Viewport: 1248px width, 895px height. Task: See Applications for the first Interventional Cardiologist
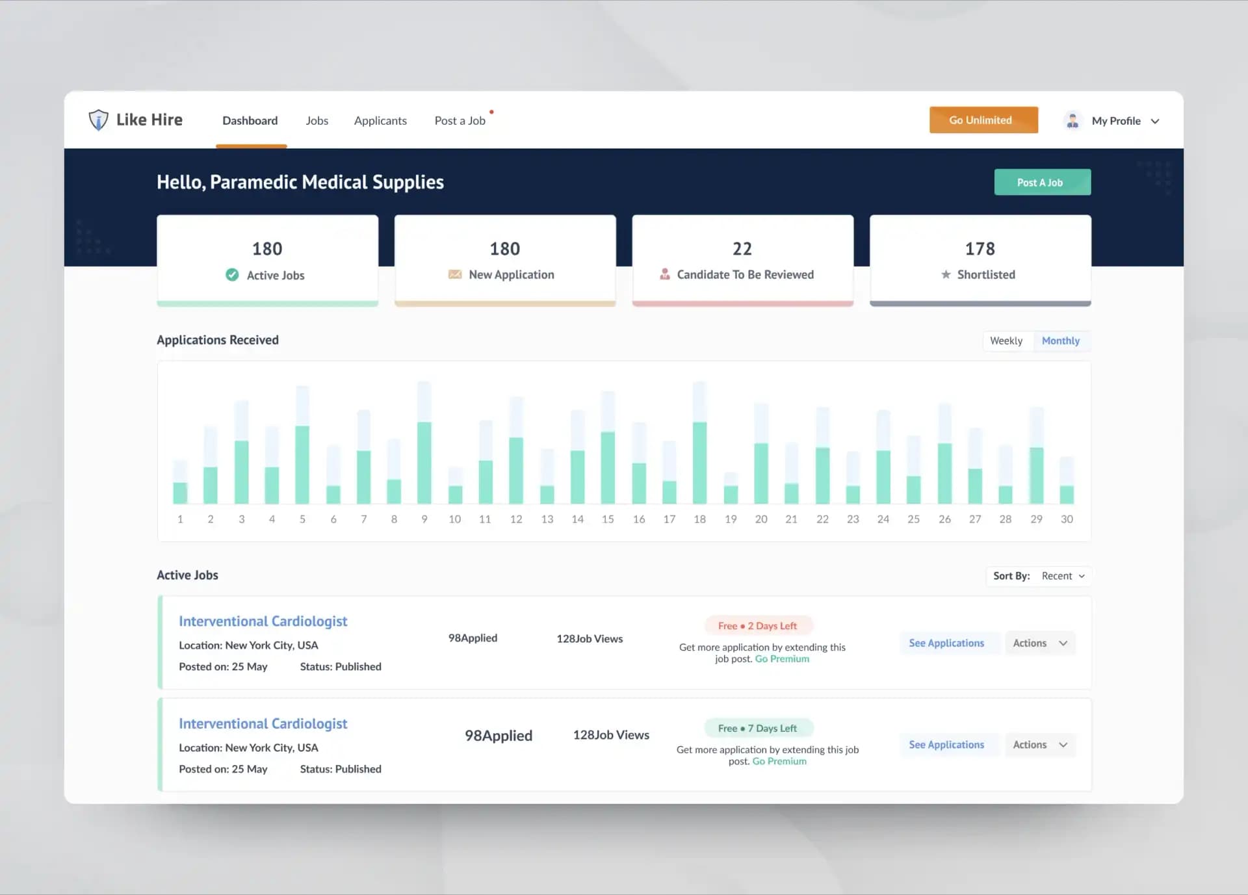(946, 643)
